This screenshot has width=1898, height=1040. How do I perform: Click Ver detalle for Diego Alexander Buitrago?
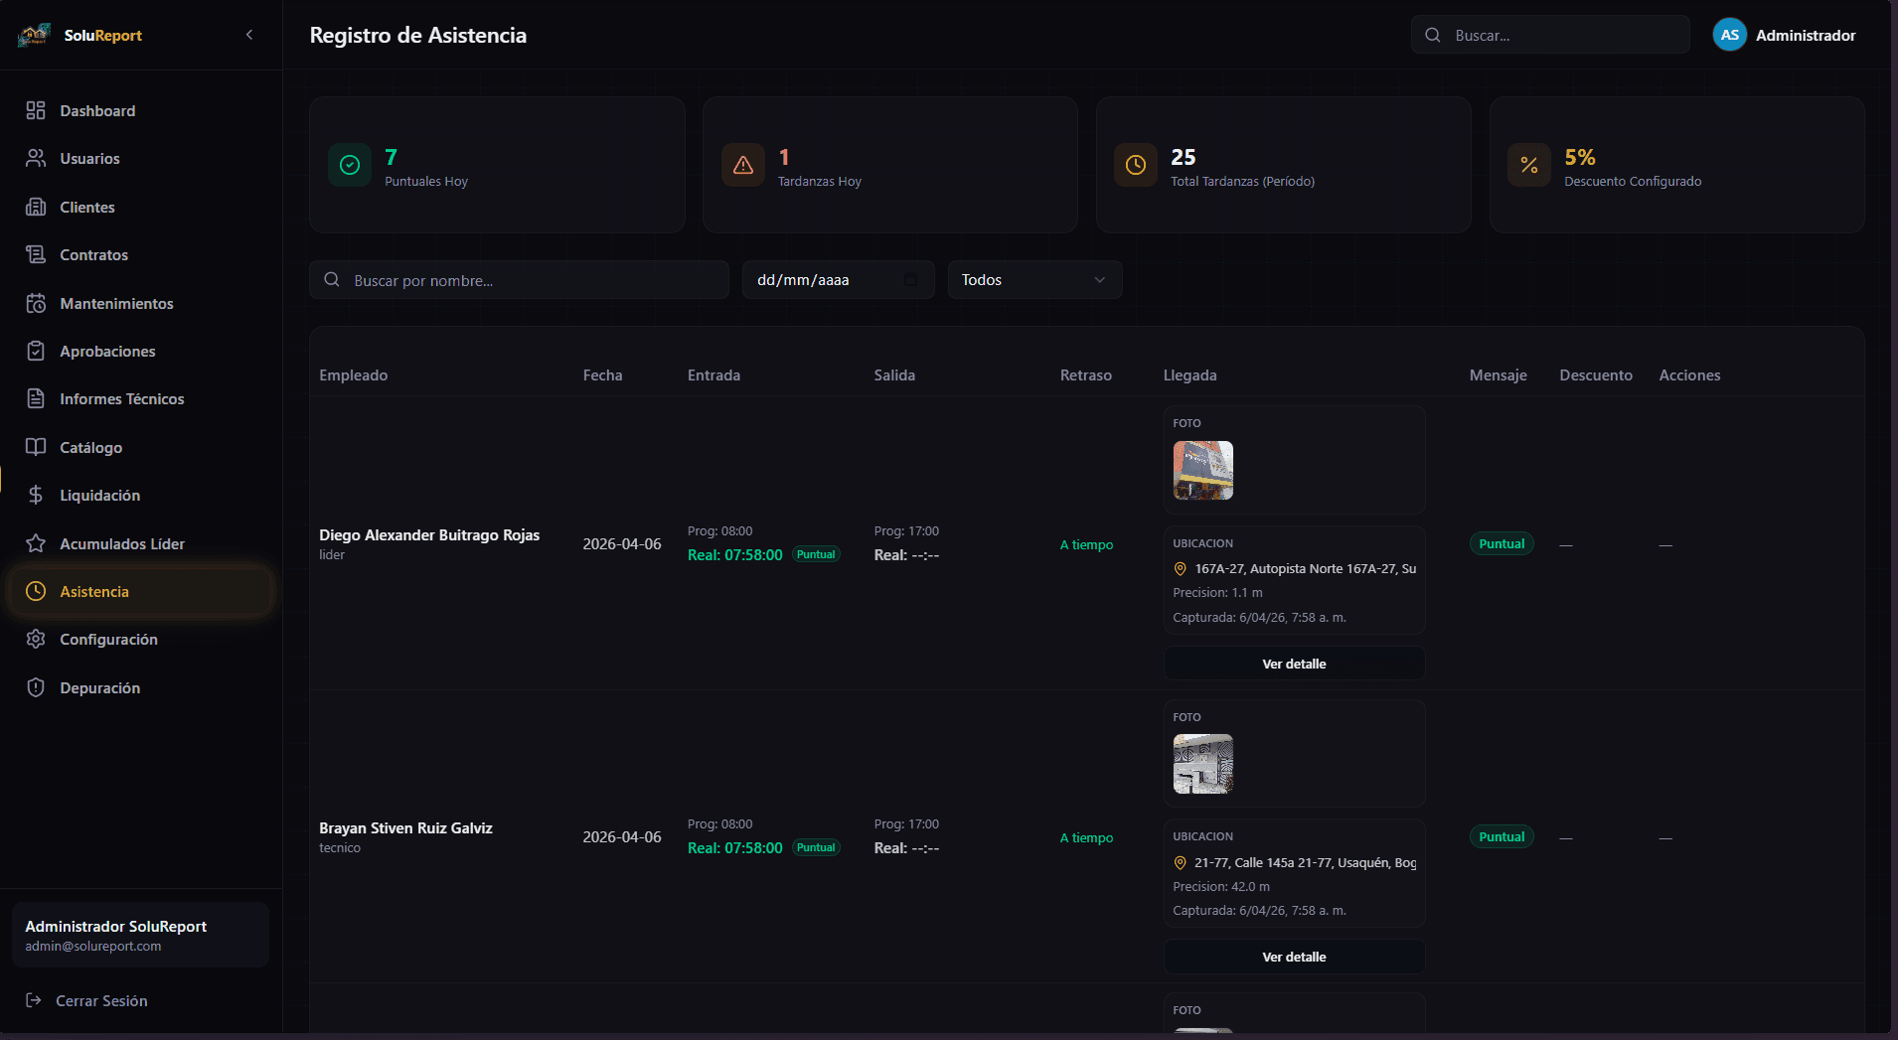1294,664
